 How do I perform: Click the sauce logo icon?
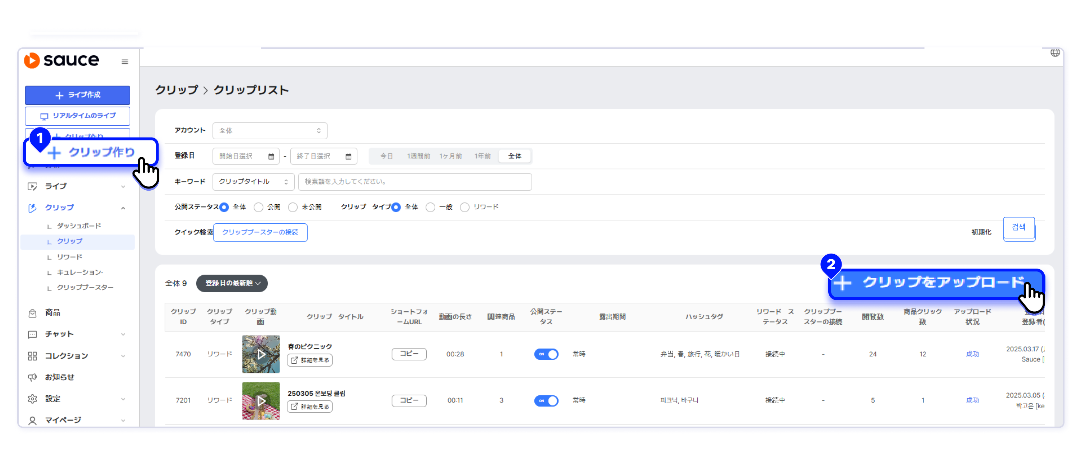32,61
